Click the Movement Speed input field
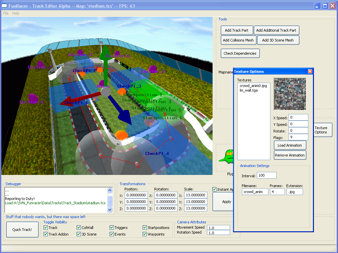Image resolution: width=338 pixels, height=253 pixels. (x=218, y=228)
